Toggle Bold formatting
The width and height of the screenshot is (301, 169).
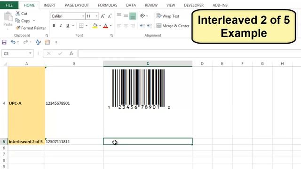click(x=54, y=25)
